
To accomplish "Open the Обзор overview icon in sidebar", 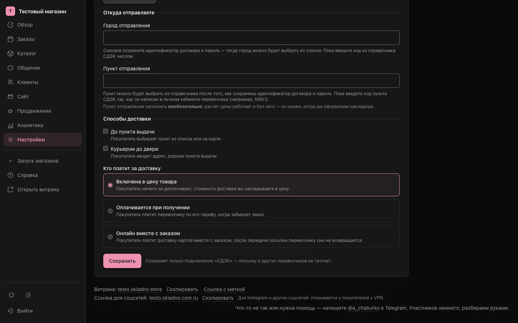I will tap(10, 25).
